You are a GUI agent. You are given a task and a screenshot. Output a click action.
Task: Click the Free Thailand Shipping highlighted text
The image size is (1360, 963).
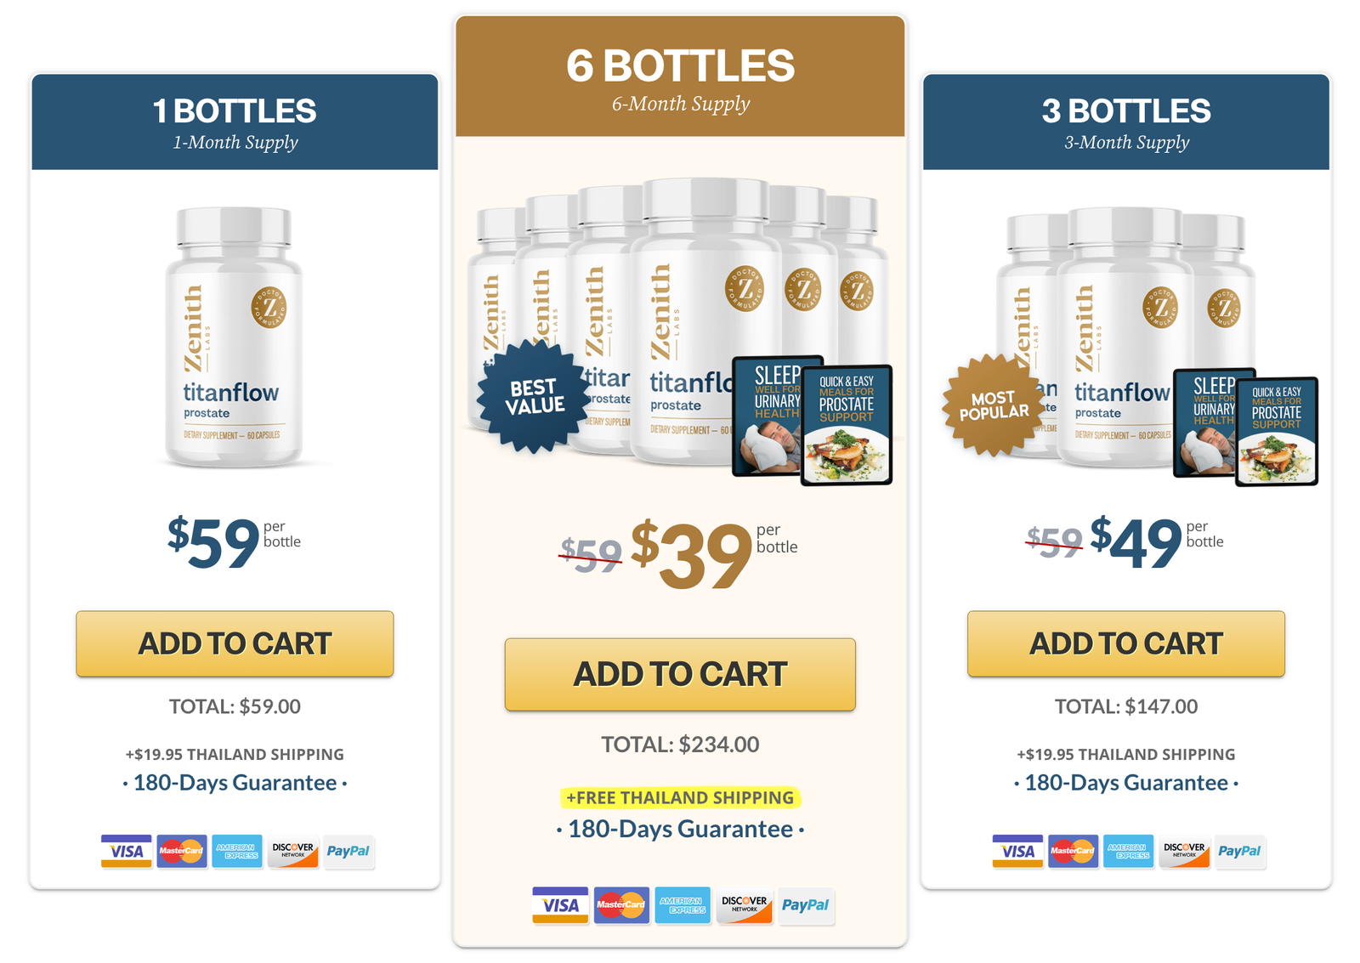coord(680,797)
